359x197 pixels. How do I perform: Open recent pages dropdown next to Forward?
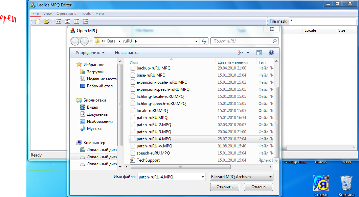coord(91,41)
